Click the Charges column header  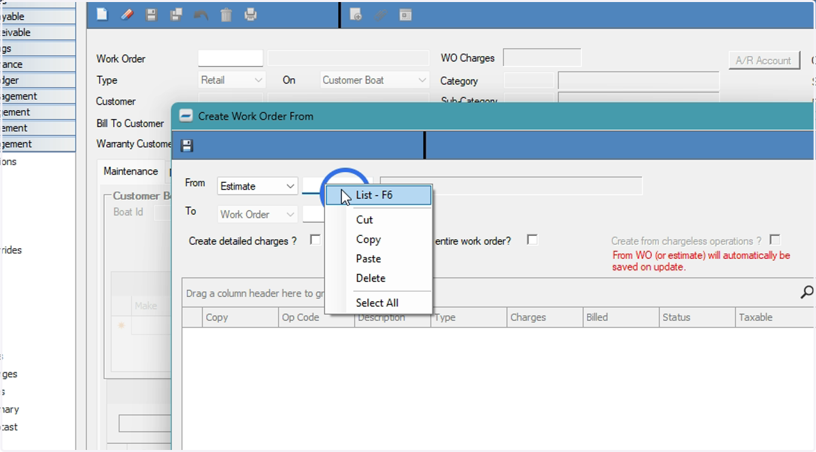(x=545, y=317)
